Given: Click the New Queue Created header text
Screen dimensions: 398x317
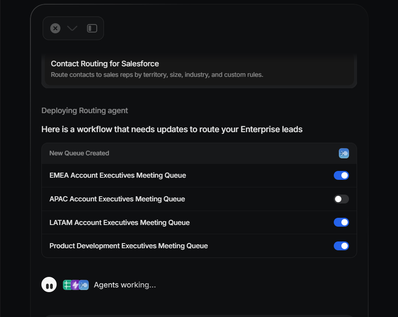Looking at the screenshot, I should pos(79,153).
